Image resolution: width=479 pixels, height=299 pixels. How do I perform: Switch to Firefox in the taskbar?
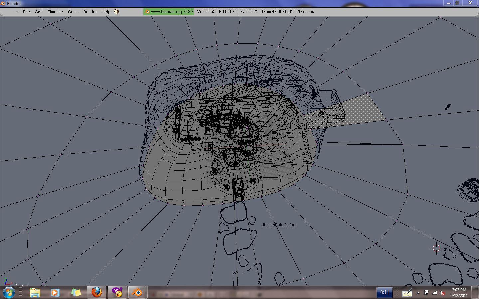tap(97, 292)
